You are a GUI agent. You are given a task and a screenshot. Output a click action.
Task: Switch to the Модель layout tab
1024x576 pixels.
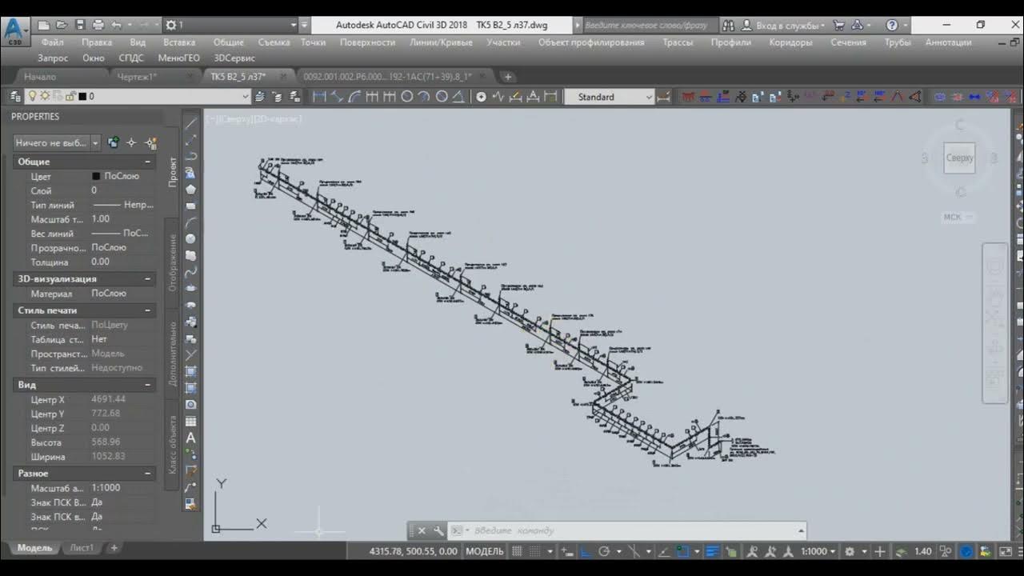tap(34, 548)
